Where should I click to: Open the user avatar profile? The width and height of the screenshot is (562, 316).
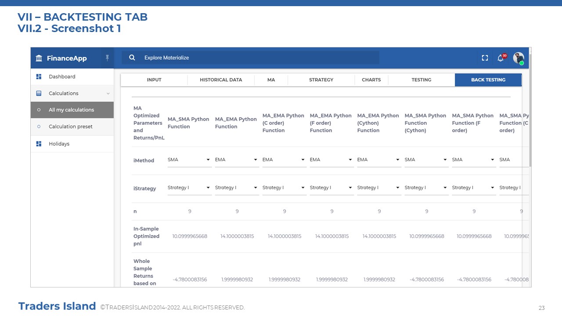pyautogui.click(x=519, y=58)
